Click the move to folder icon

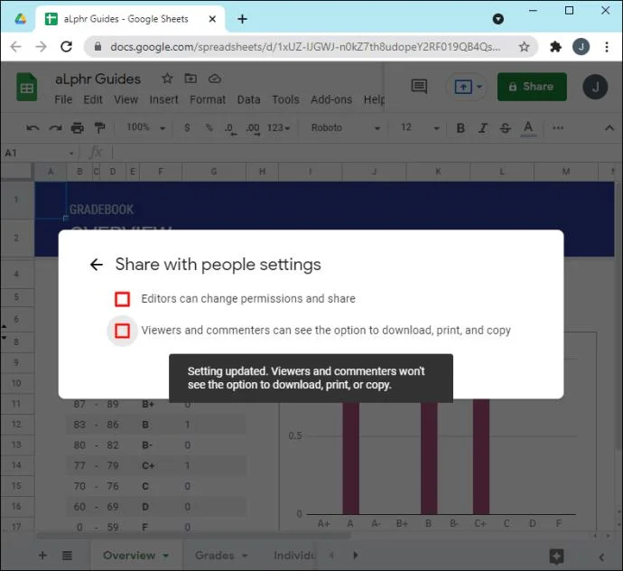[x=191, y=79]
